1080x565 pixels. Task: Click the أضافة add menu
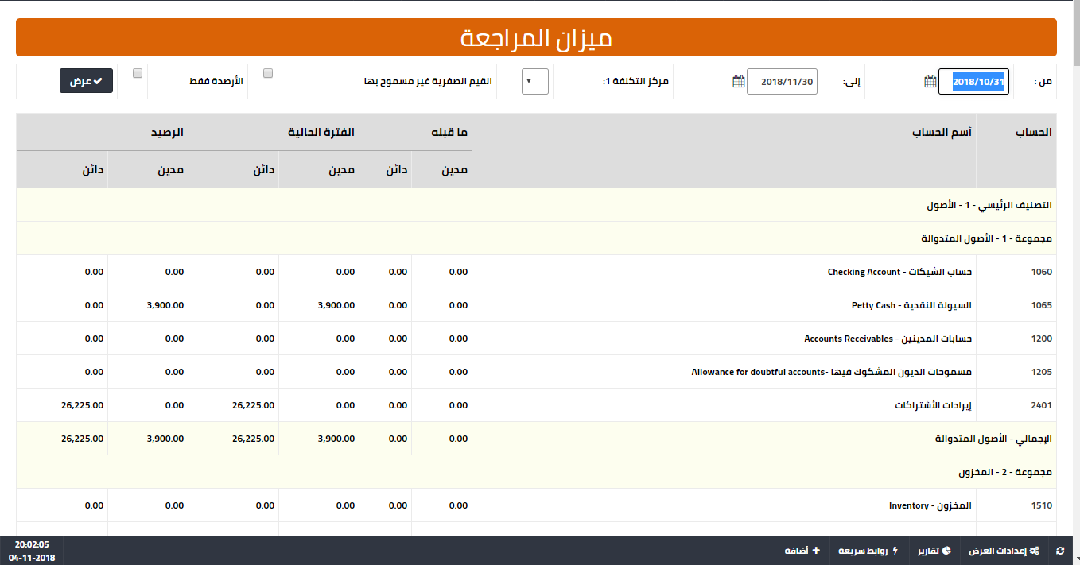click(x=802, y=551)
